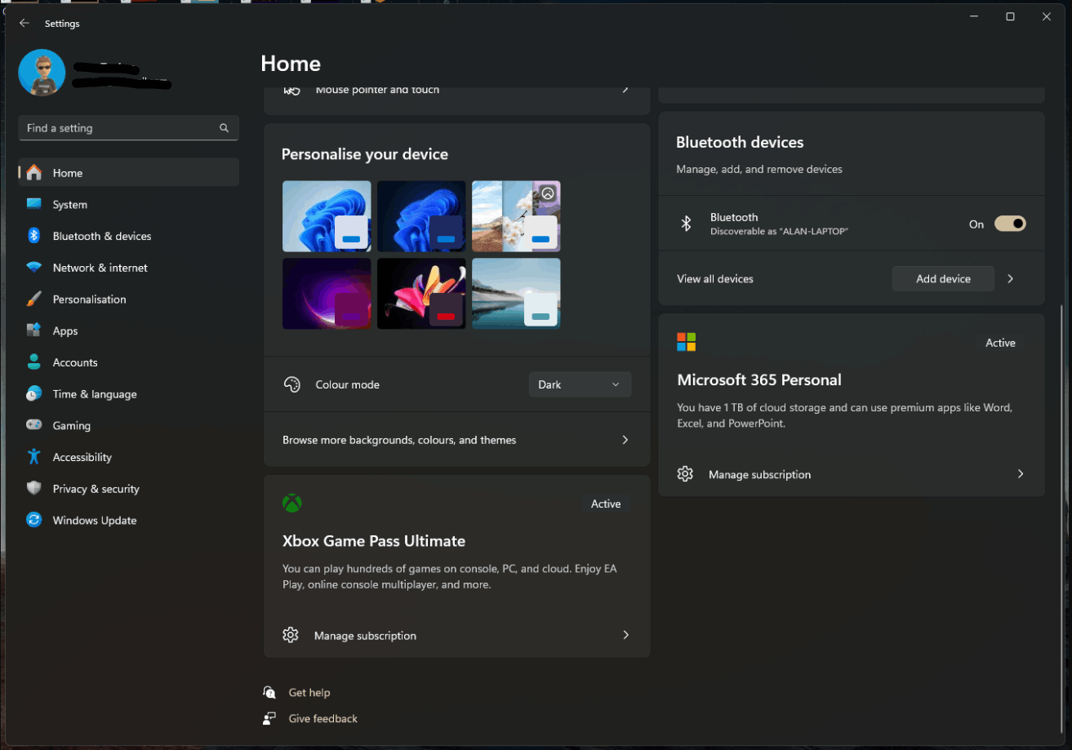The height and width of the screenshot is (750, 1072).
Task: Click the Bluetooth symbol in the Bluetooth row
Action: (687, 224)
